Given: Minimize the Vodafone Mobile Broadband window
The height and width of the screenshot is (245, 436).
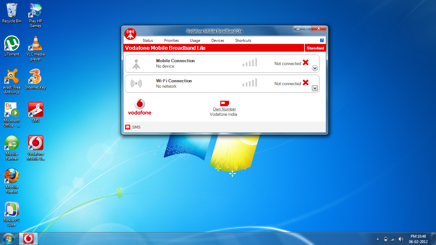Looking at the screenshot, I should click(298, 29).
